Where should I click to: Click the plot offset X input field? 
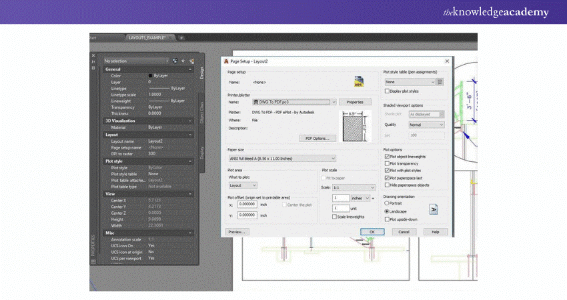247,205
